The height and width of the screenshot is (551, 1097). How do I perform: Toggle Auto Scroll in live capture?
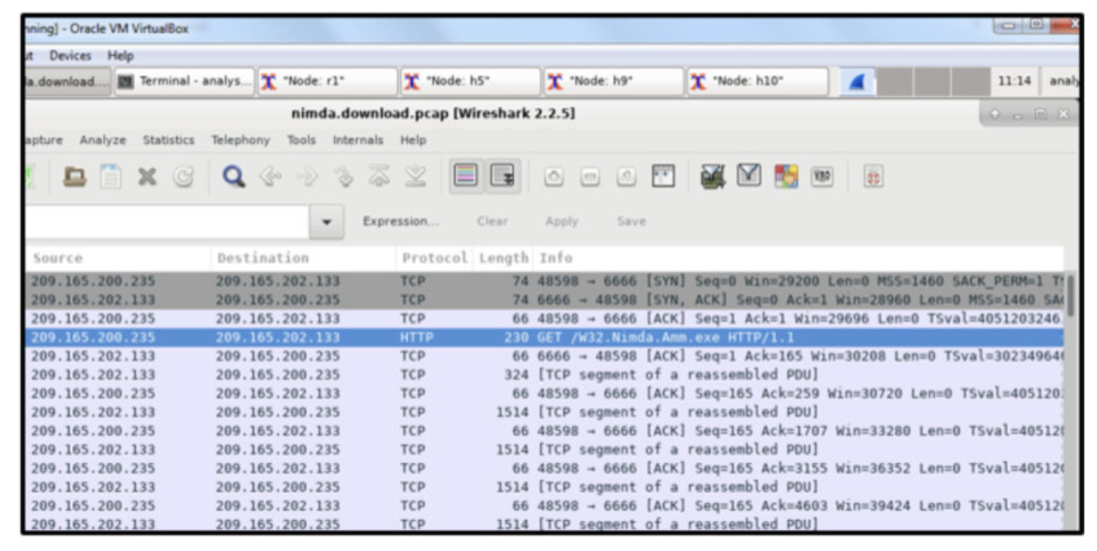coord(502,178)
